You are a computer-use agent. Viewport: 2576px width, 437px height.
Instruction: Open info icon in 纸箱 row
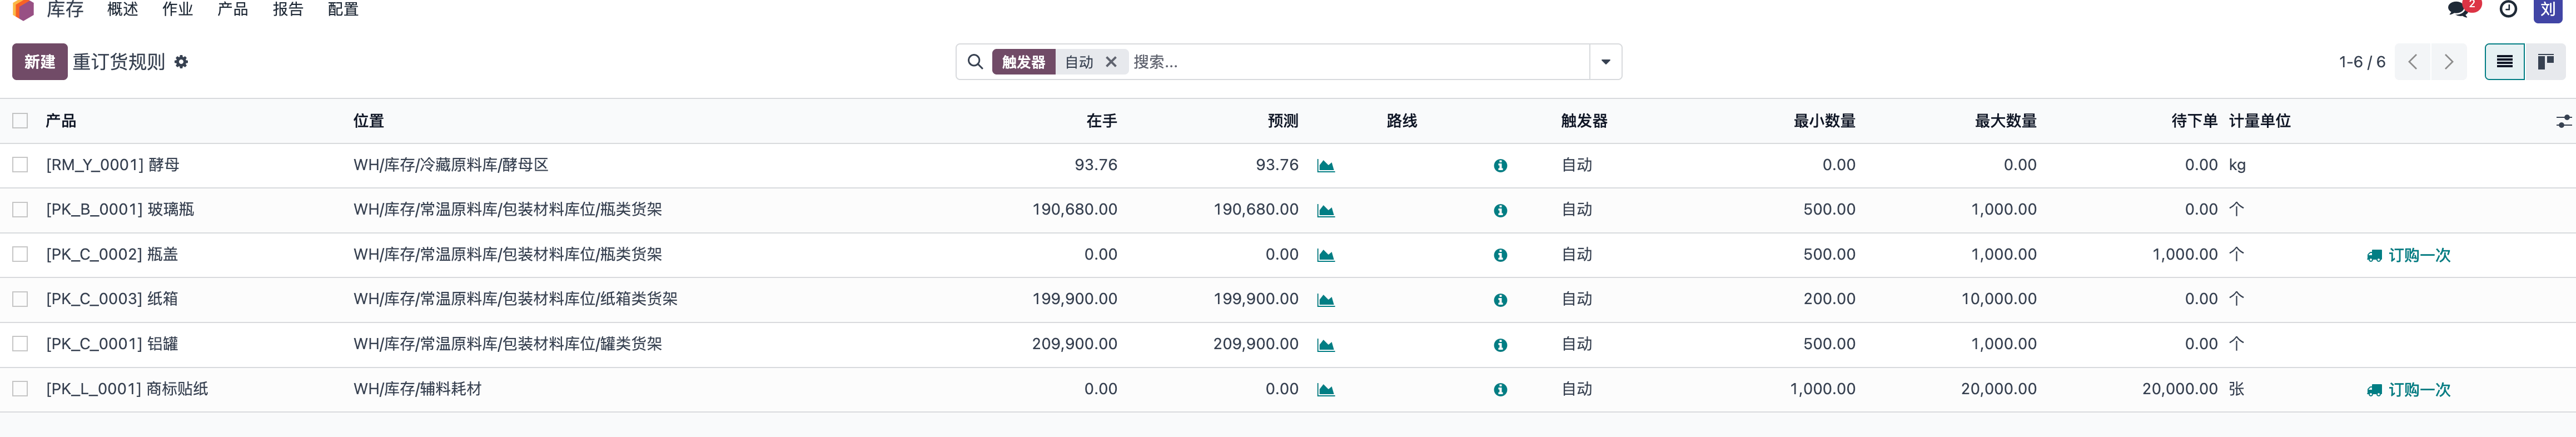tap(1500, 300)
